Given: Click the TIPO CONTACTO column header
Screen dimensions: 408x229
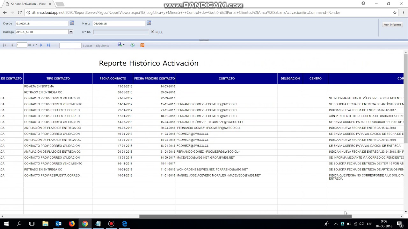Looking at the screenshot, I should pos(58,79).
